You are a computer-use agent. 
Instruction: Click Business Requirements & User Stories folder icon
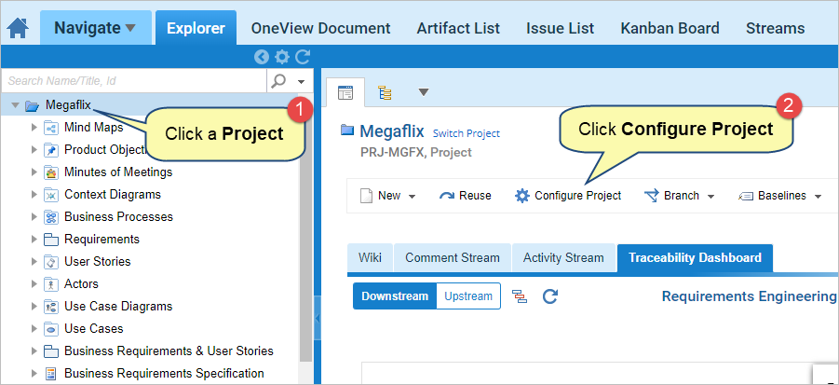pyautogui.click(x=51, y=351)
